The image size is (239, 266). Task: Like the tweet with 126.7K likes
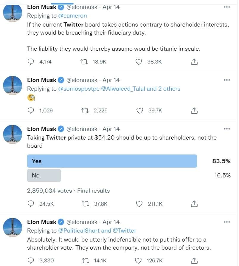pos(138,260)
